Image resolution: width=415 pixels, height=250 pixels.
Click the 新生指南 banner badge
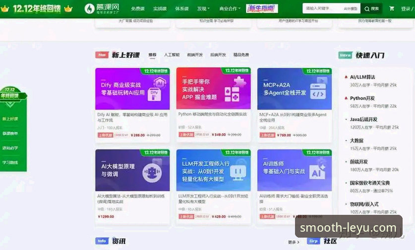(262, 8)
